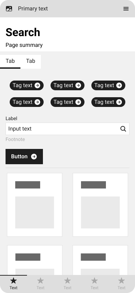135x293 pixels.
Task: Select the first star icon in bottom navigation
Action: tap(13, 281)
